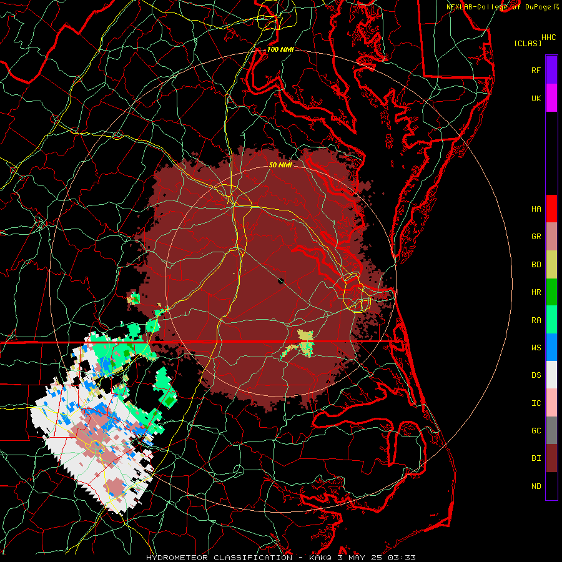The width and height of the screenshot is (562, 562).
Task: Click the HA red legend swatch
Action: click(x=551, y=209)
